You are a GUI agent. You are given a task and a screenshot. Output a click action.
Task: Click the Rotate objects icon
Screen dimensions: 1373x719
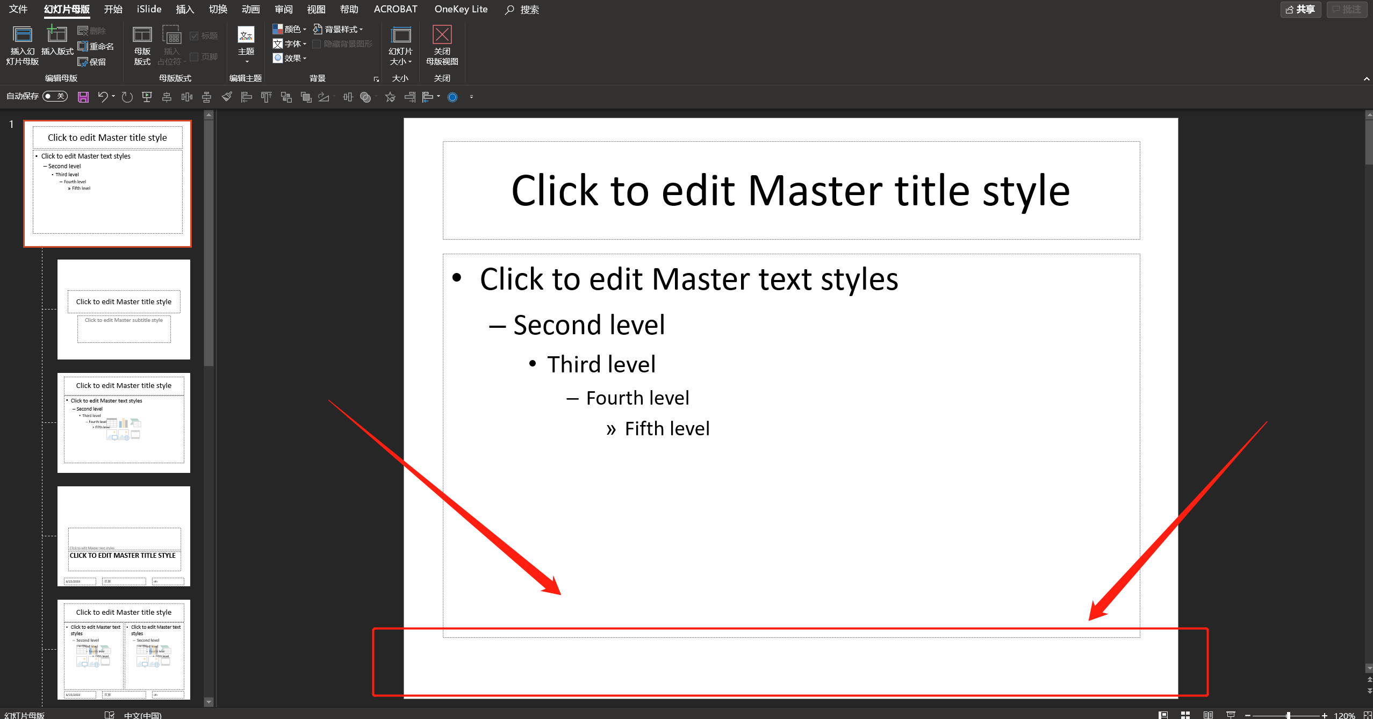click(x=324, y=97)
